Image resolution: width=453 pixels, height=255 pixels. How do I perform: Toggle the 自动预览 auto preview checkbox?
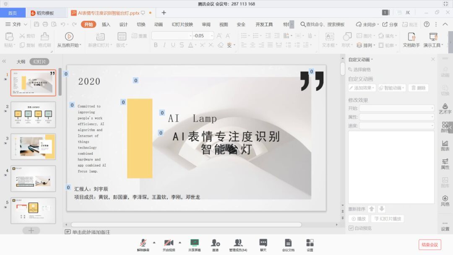pyautogui.click(x=351, y=228)
